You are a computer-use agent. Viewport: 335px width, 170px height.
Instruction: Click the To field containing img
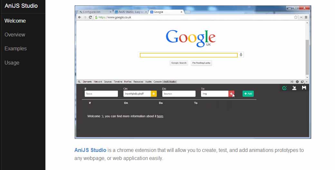coord(215,94)
